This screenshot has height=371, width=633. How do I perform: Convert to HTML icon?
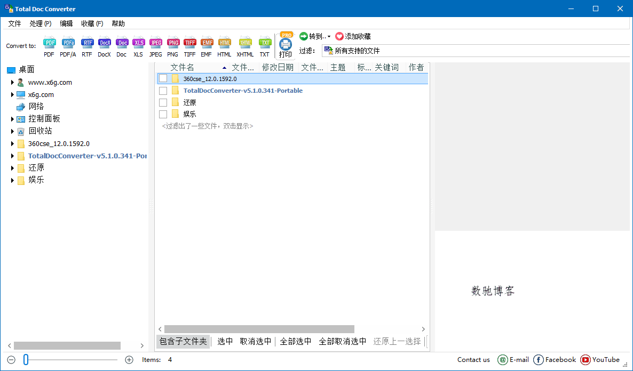click(x=224, y=42)
